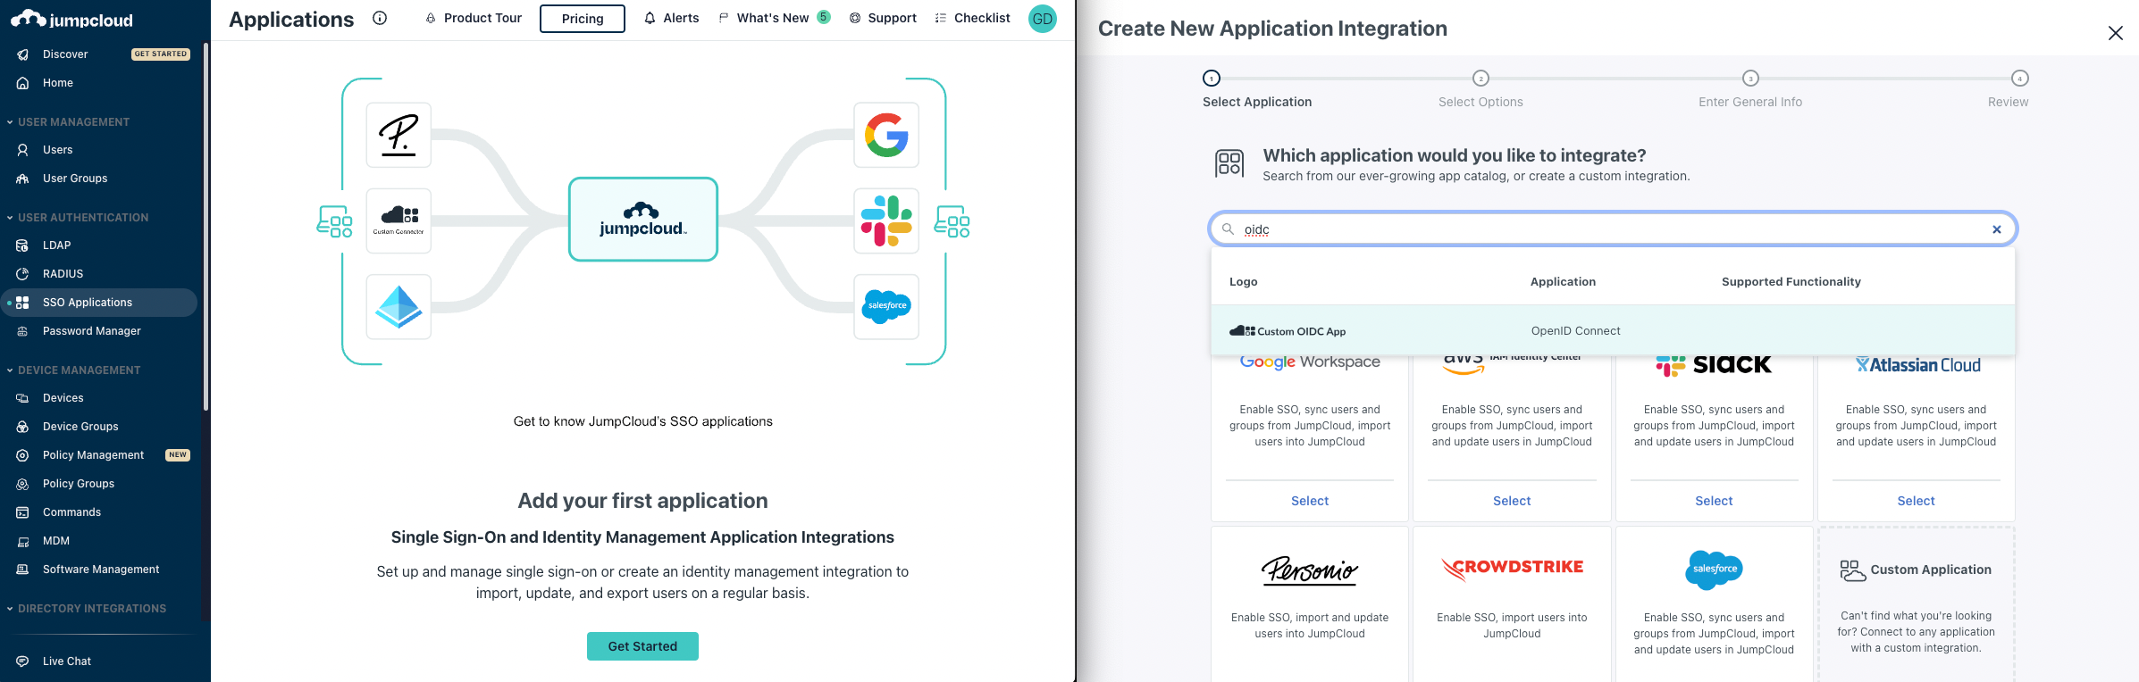Screen dimensions: 2139x682
Task: Click step 4 Review marker
Action: pos(2019,79)
